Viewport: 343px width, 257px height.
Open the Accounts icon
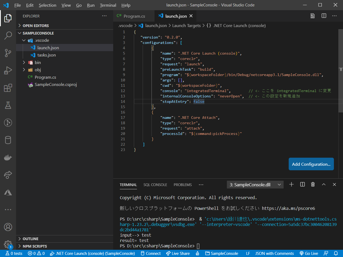click(x=8, y=227)
